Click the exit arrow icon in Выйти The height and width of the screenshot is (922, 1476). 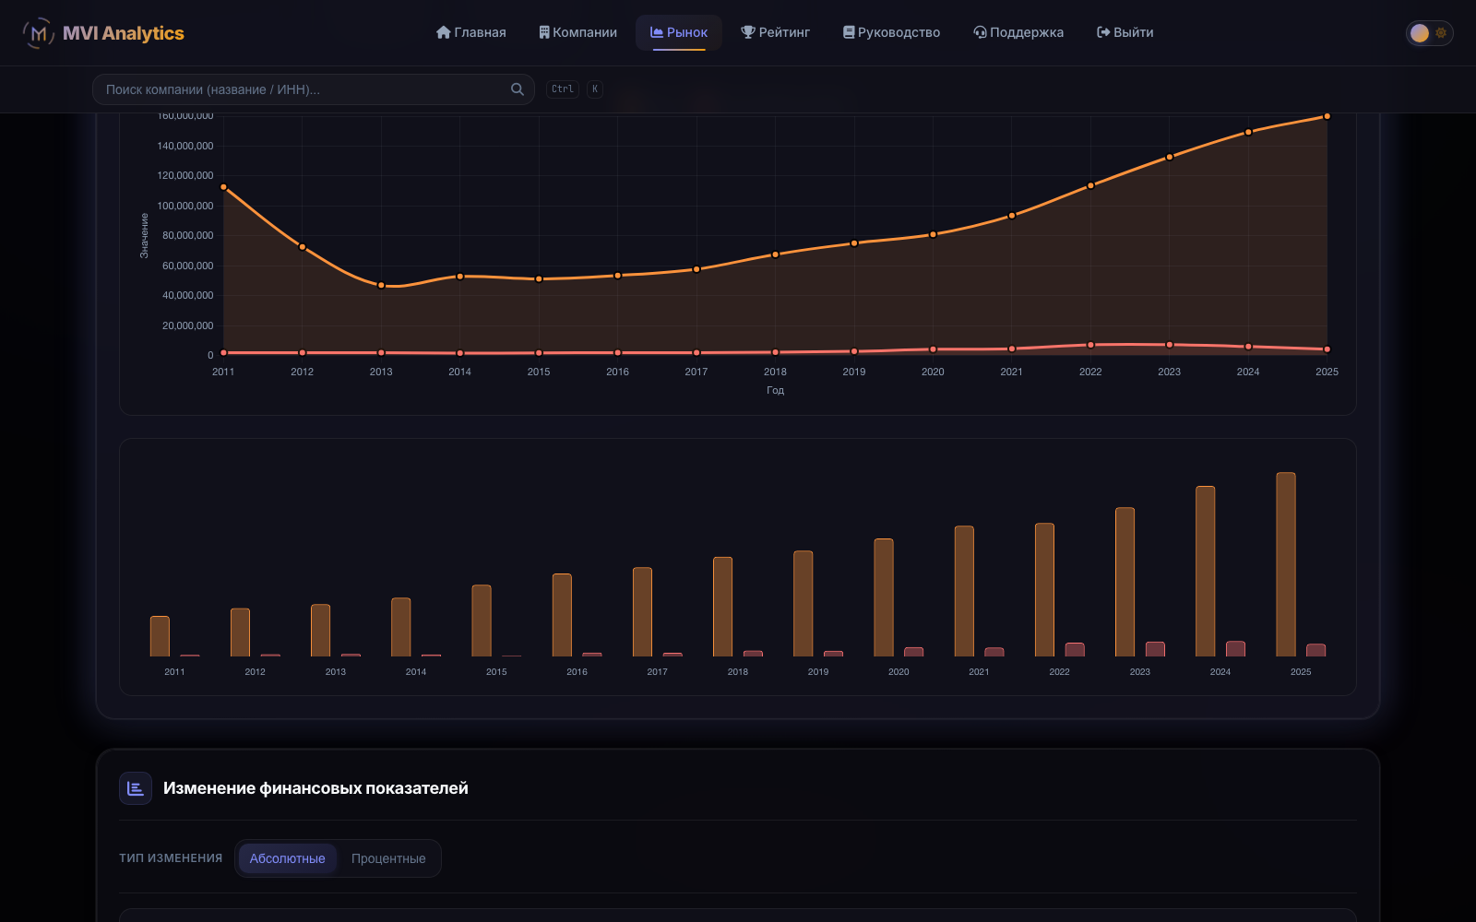tap(1103, 32)
